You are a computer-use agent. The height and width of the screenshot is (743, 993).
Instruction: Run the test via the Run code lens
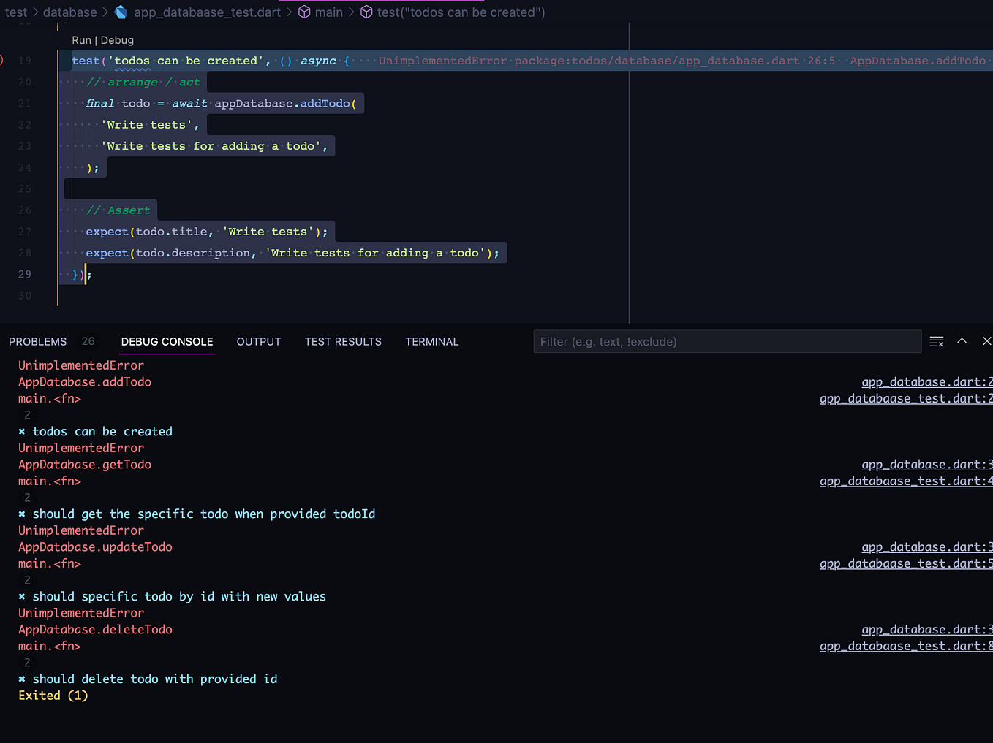[81, 40]
